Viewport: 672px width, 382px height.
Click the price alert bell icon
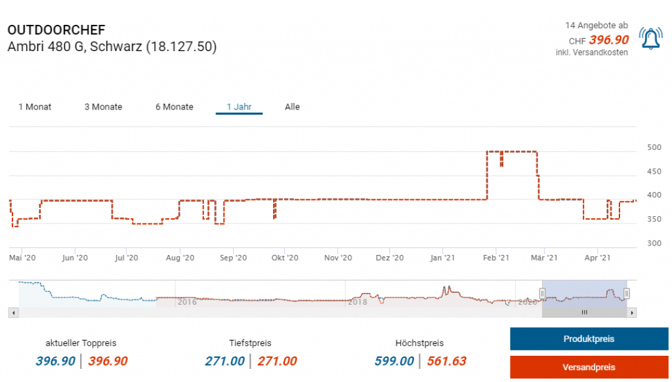point(650,39)
